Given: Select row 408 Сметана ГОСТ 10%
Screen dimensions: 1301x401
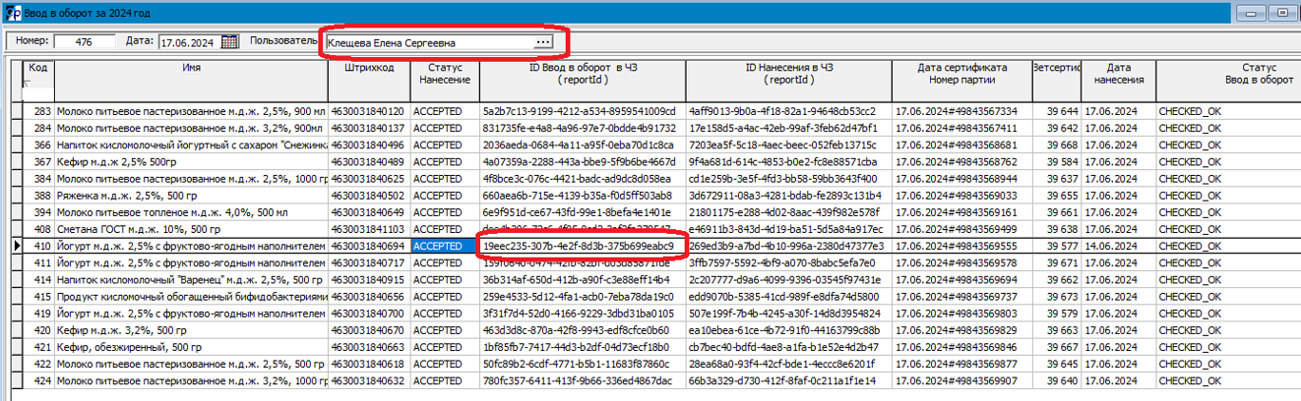Looking at the screenshot, I should (191, 229).
